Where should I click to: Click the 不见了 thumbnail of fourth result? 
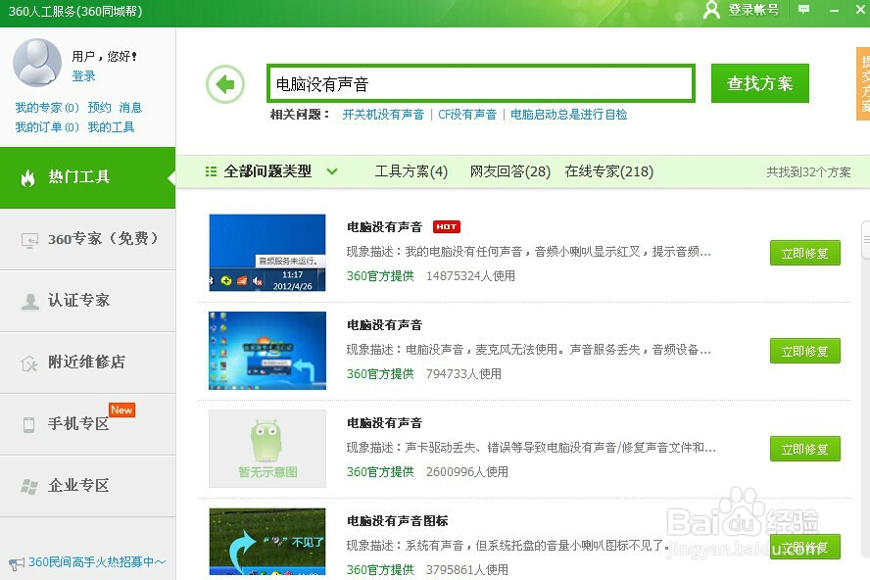267,542
